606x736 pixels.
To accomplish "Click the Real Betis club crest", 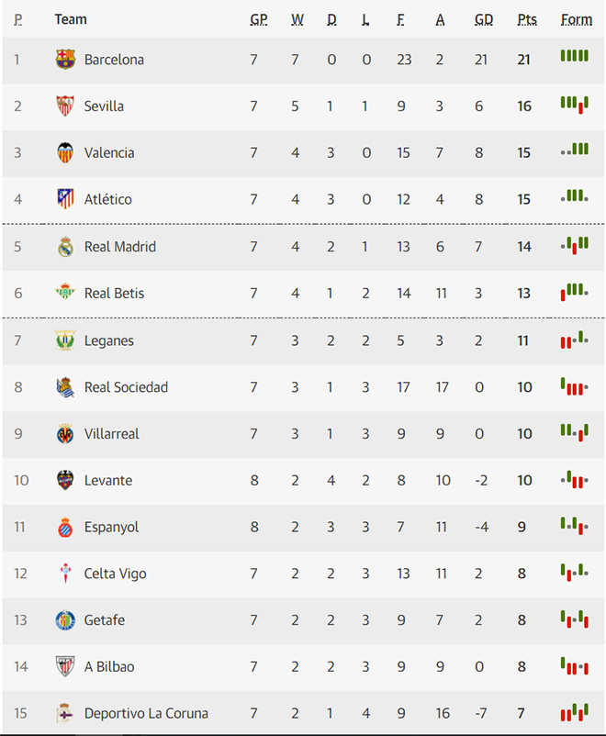I will tap(65, 294).
